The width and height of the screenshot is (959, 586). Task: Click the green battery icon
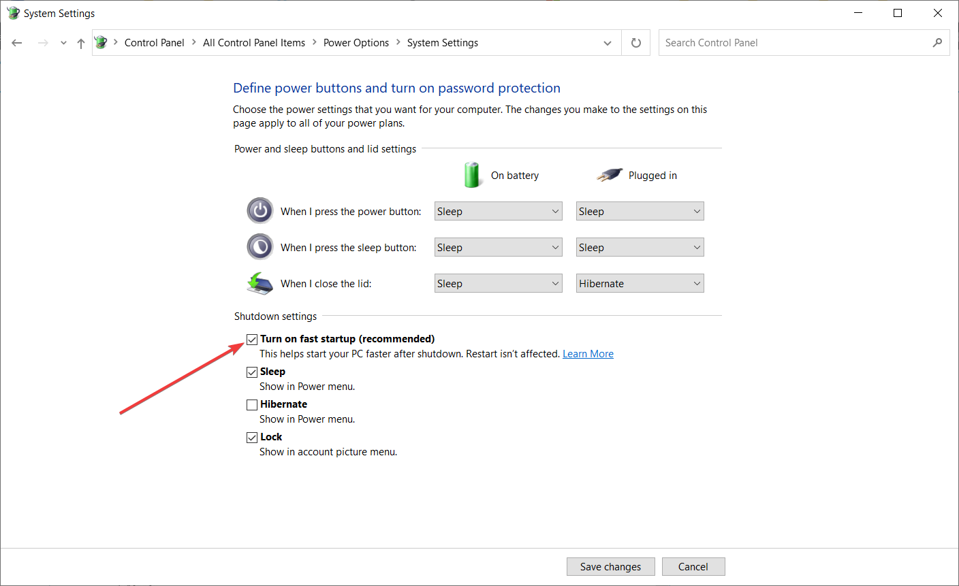(x=472, y=175)
